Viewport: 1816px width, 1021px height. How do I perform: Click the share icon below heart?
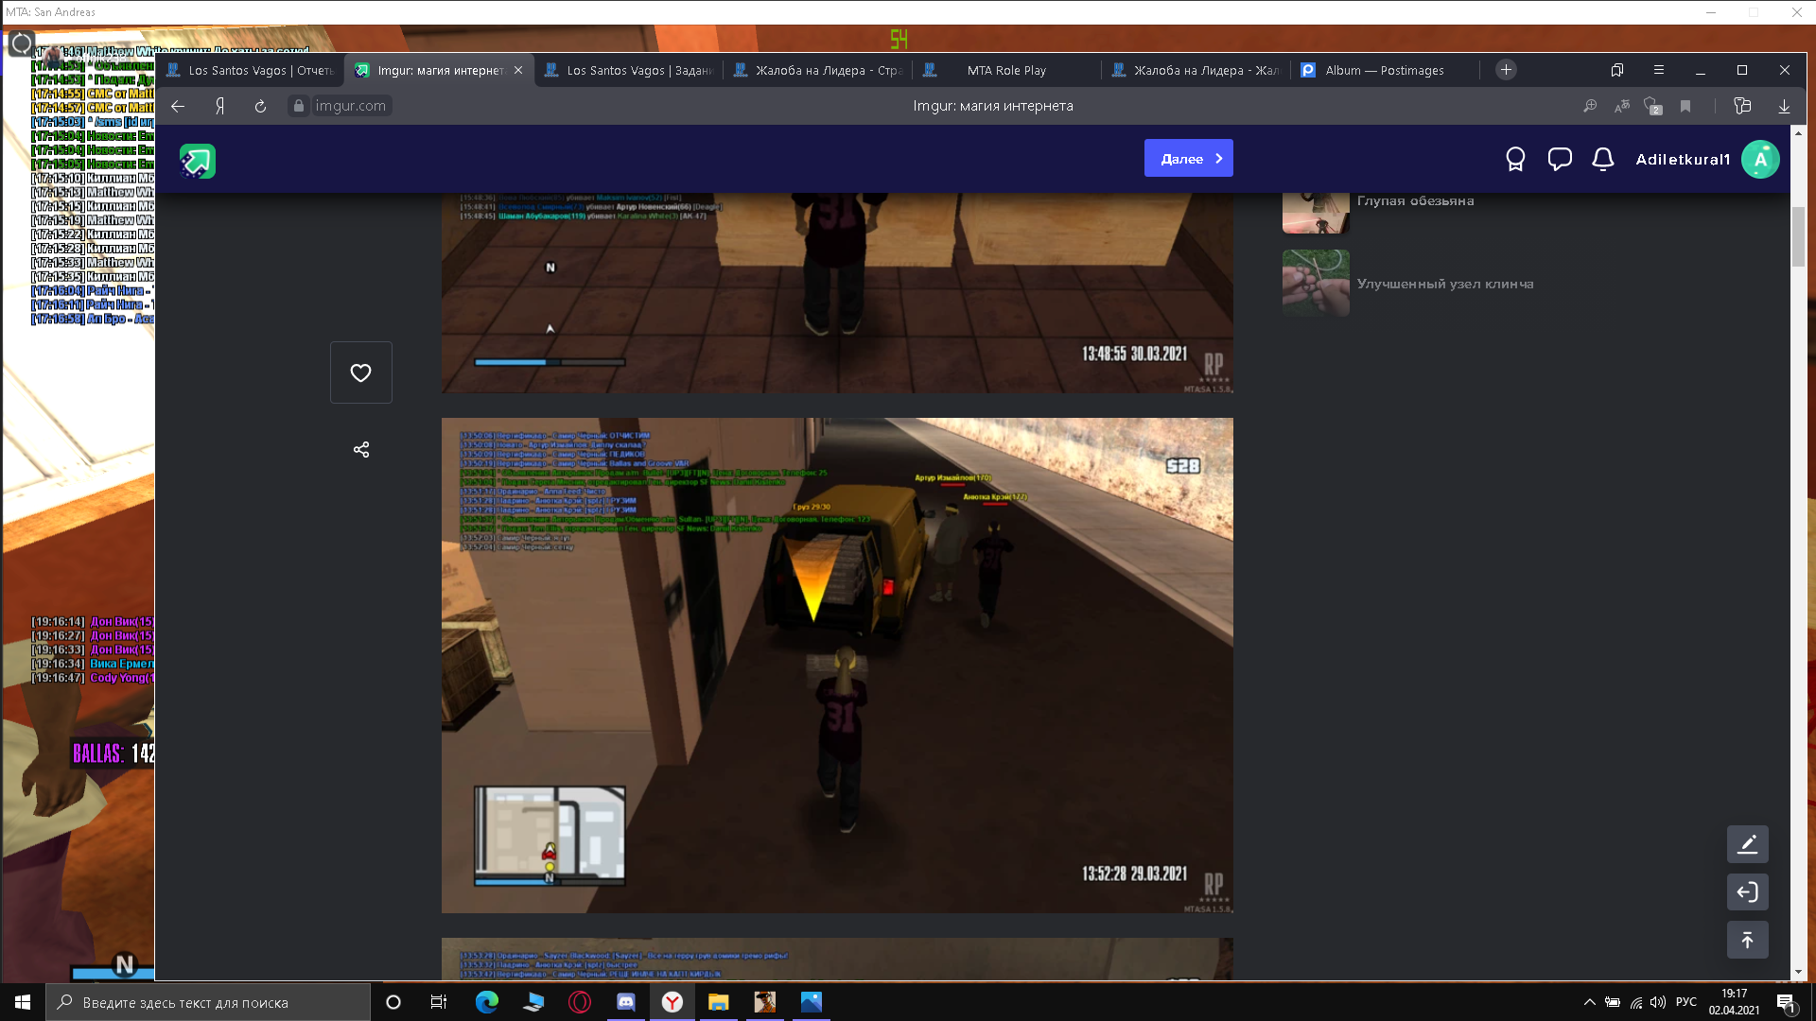[x=360, y=449]
